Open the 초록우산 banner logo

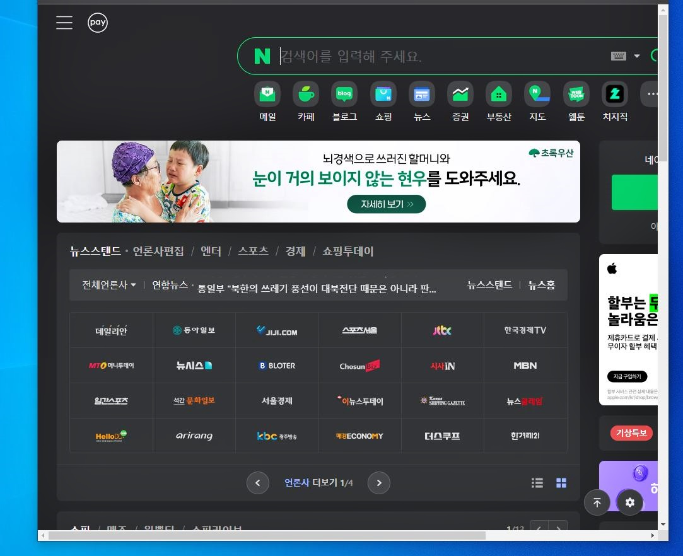point(551,153)
